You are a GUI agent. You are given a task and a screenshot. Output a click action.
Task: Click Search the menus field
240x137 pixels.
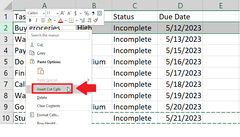(x=59, y=35)
